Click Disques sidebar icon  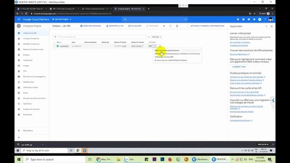tap(19, 55)
